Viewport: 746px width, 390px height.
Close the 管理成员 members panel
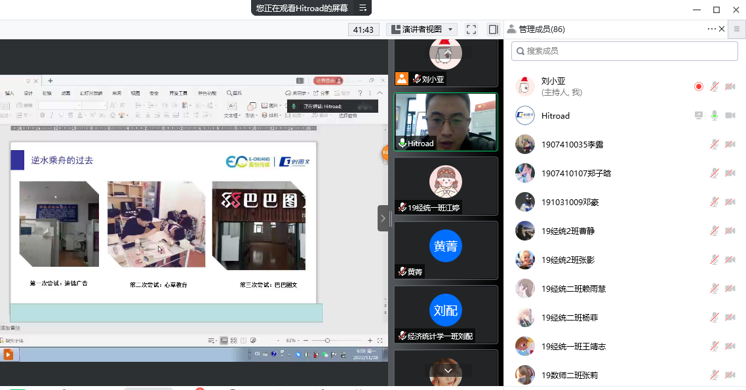722,29
